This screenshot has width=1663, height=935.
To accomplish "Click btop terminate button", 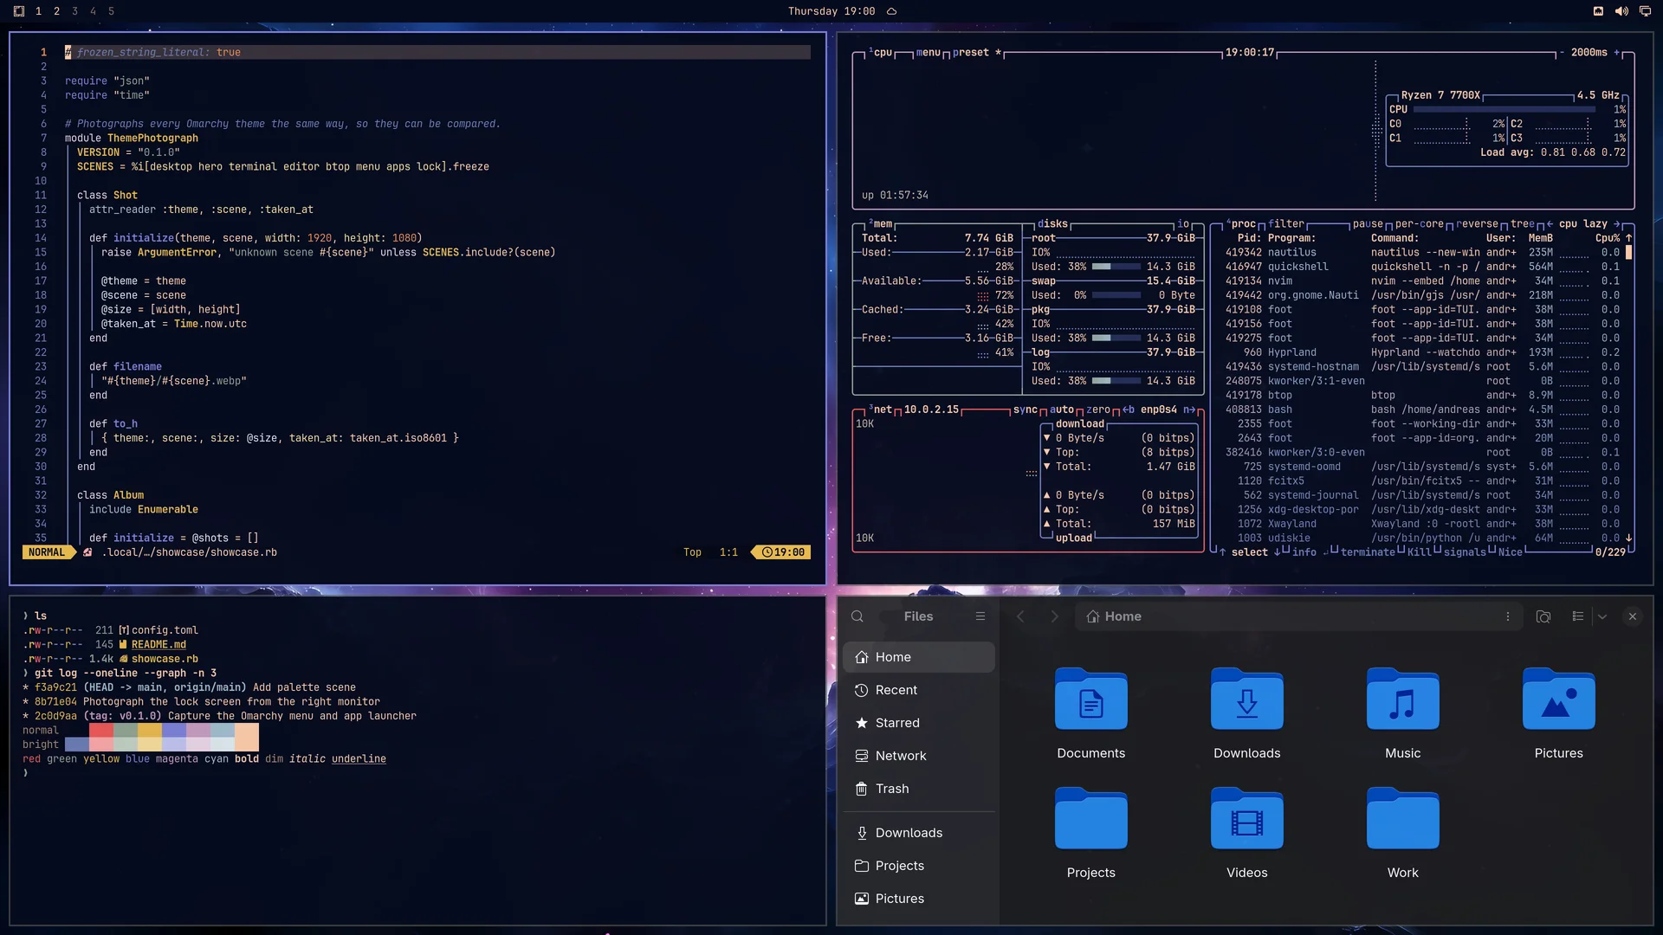I will tap(1368, 552).
